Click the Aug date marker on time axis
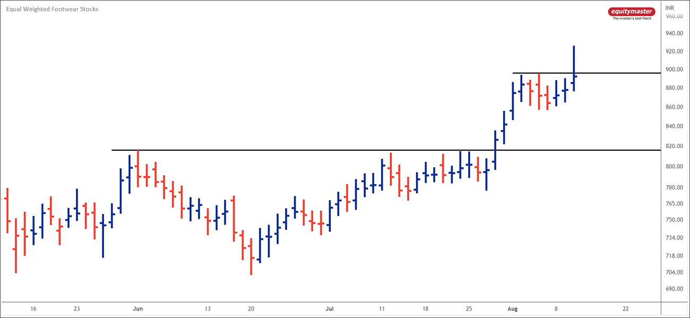 [512, 308]
